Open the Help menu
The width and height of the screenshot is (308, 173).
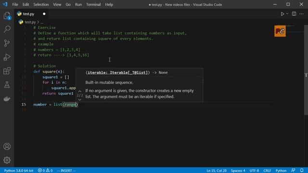[x=109, y=4]
